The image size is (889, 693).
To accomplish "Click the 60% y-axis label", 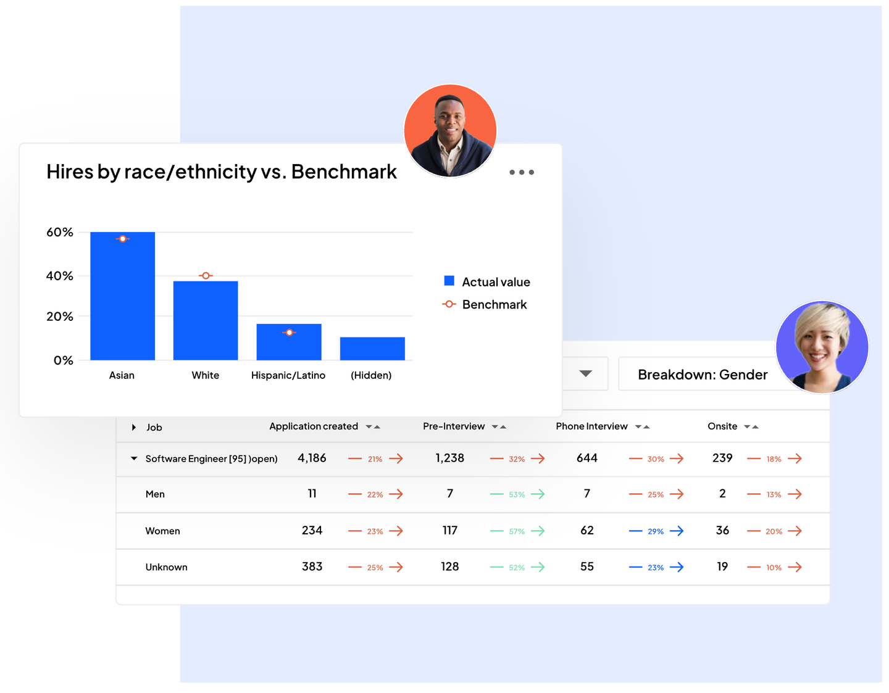I will [60, 232].
